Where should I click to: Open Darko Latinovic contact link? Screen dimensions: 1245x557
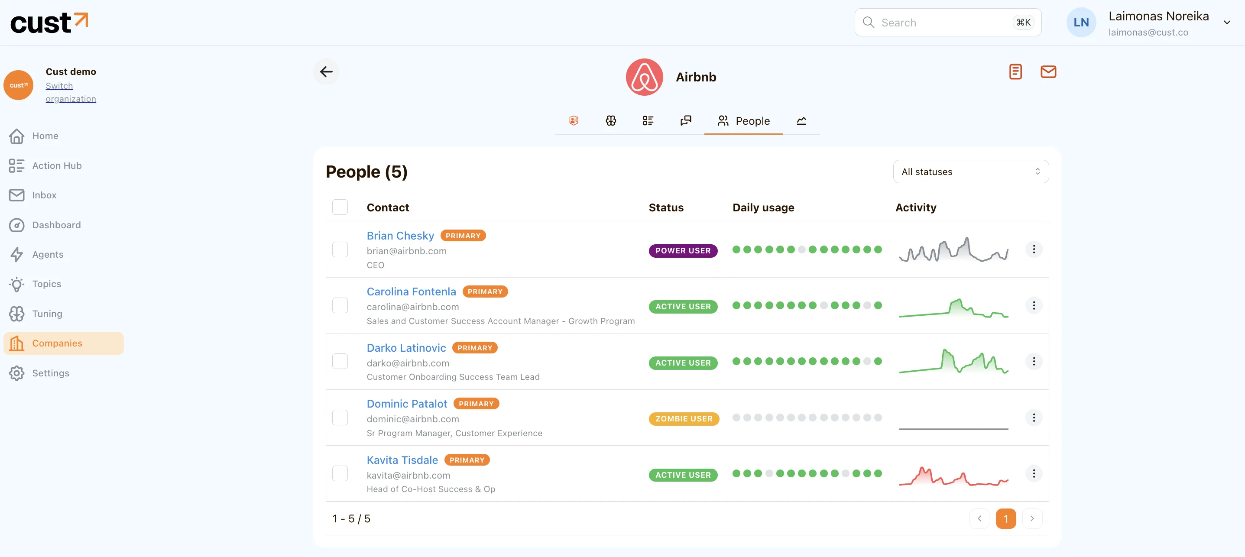(406, 348)
